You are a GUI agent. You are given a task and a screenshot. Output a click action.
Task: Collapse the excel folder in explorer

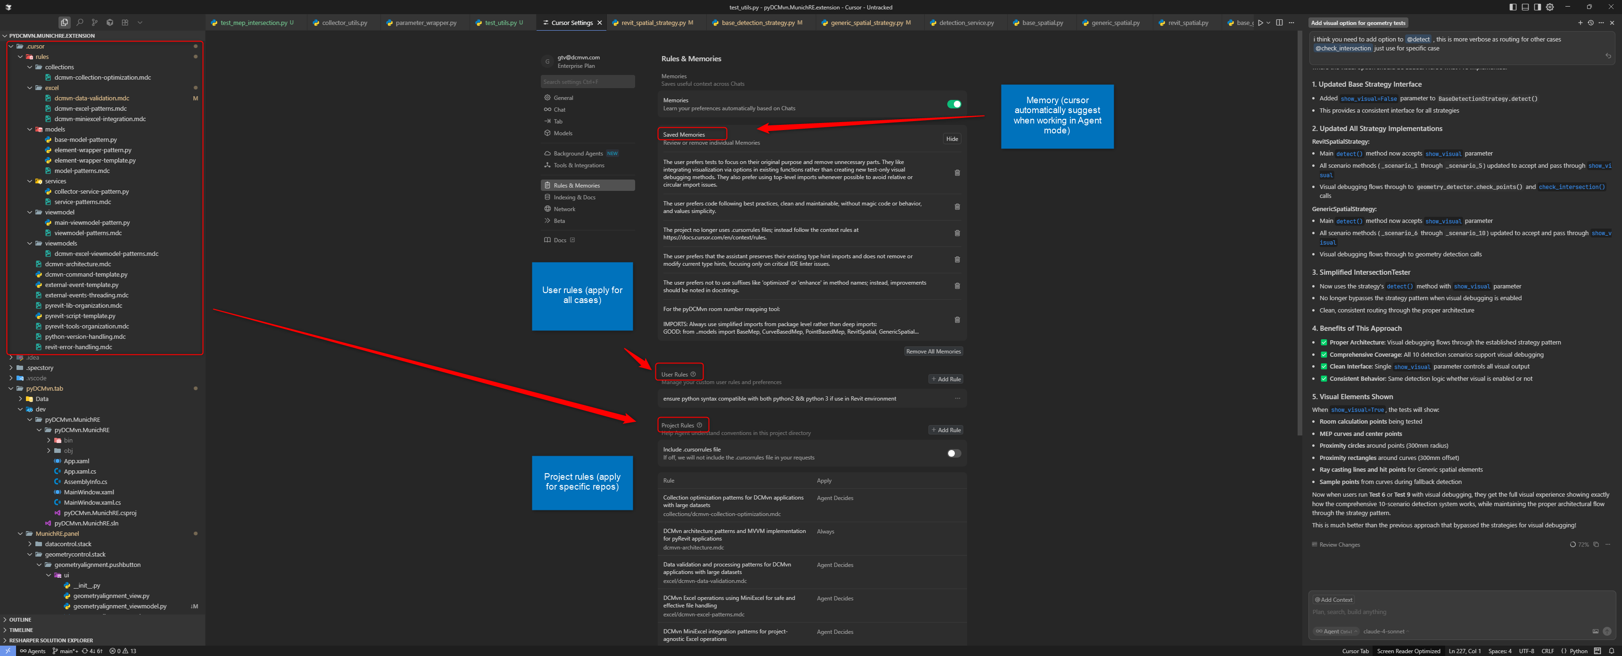30,88
